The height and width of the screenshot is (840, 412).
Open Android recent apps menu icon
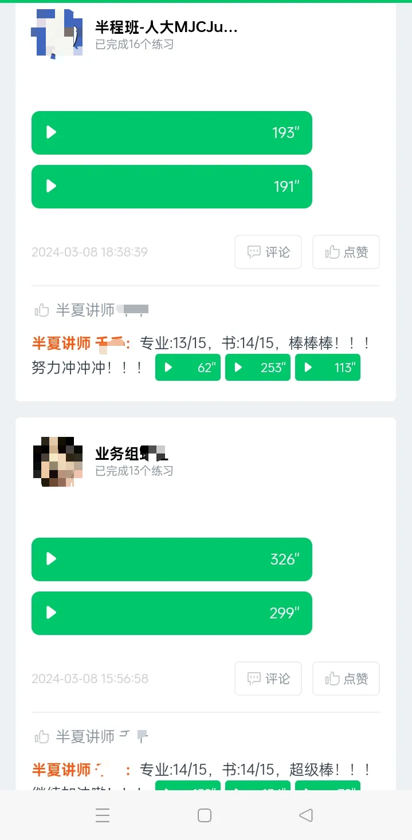point(103,815)
